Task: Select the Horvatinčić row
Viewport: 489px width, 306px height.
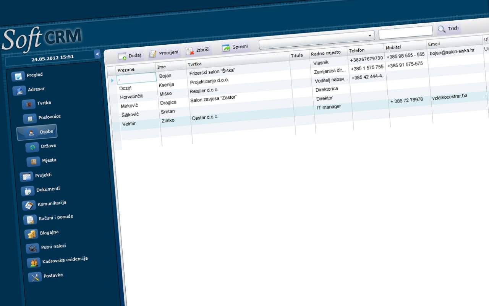Action: click(x=132, y=97)
